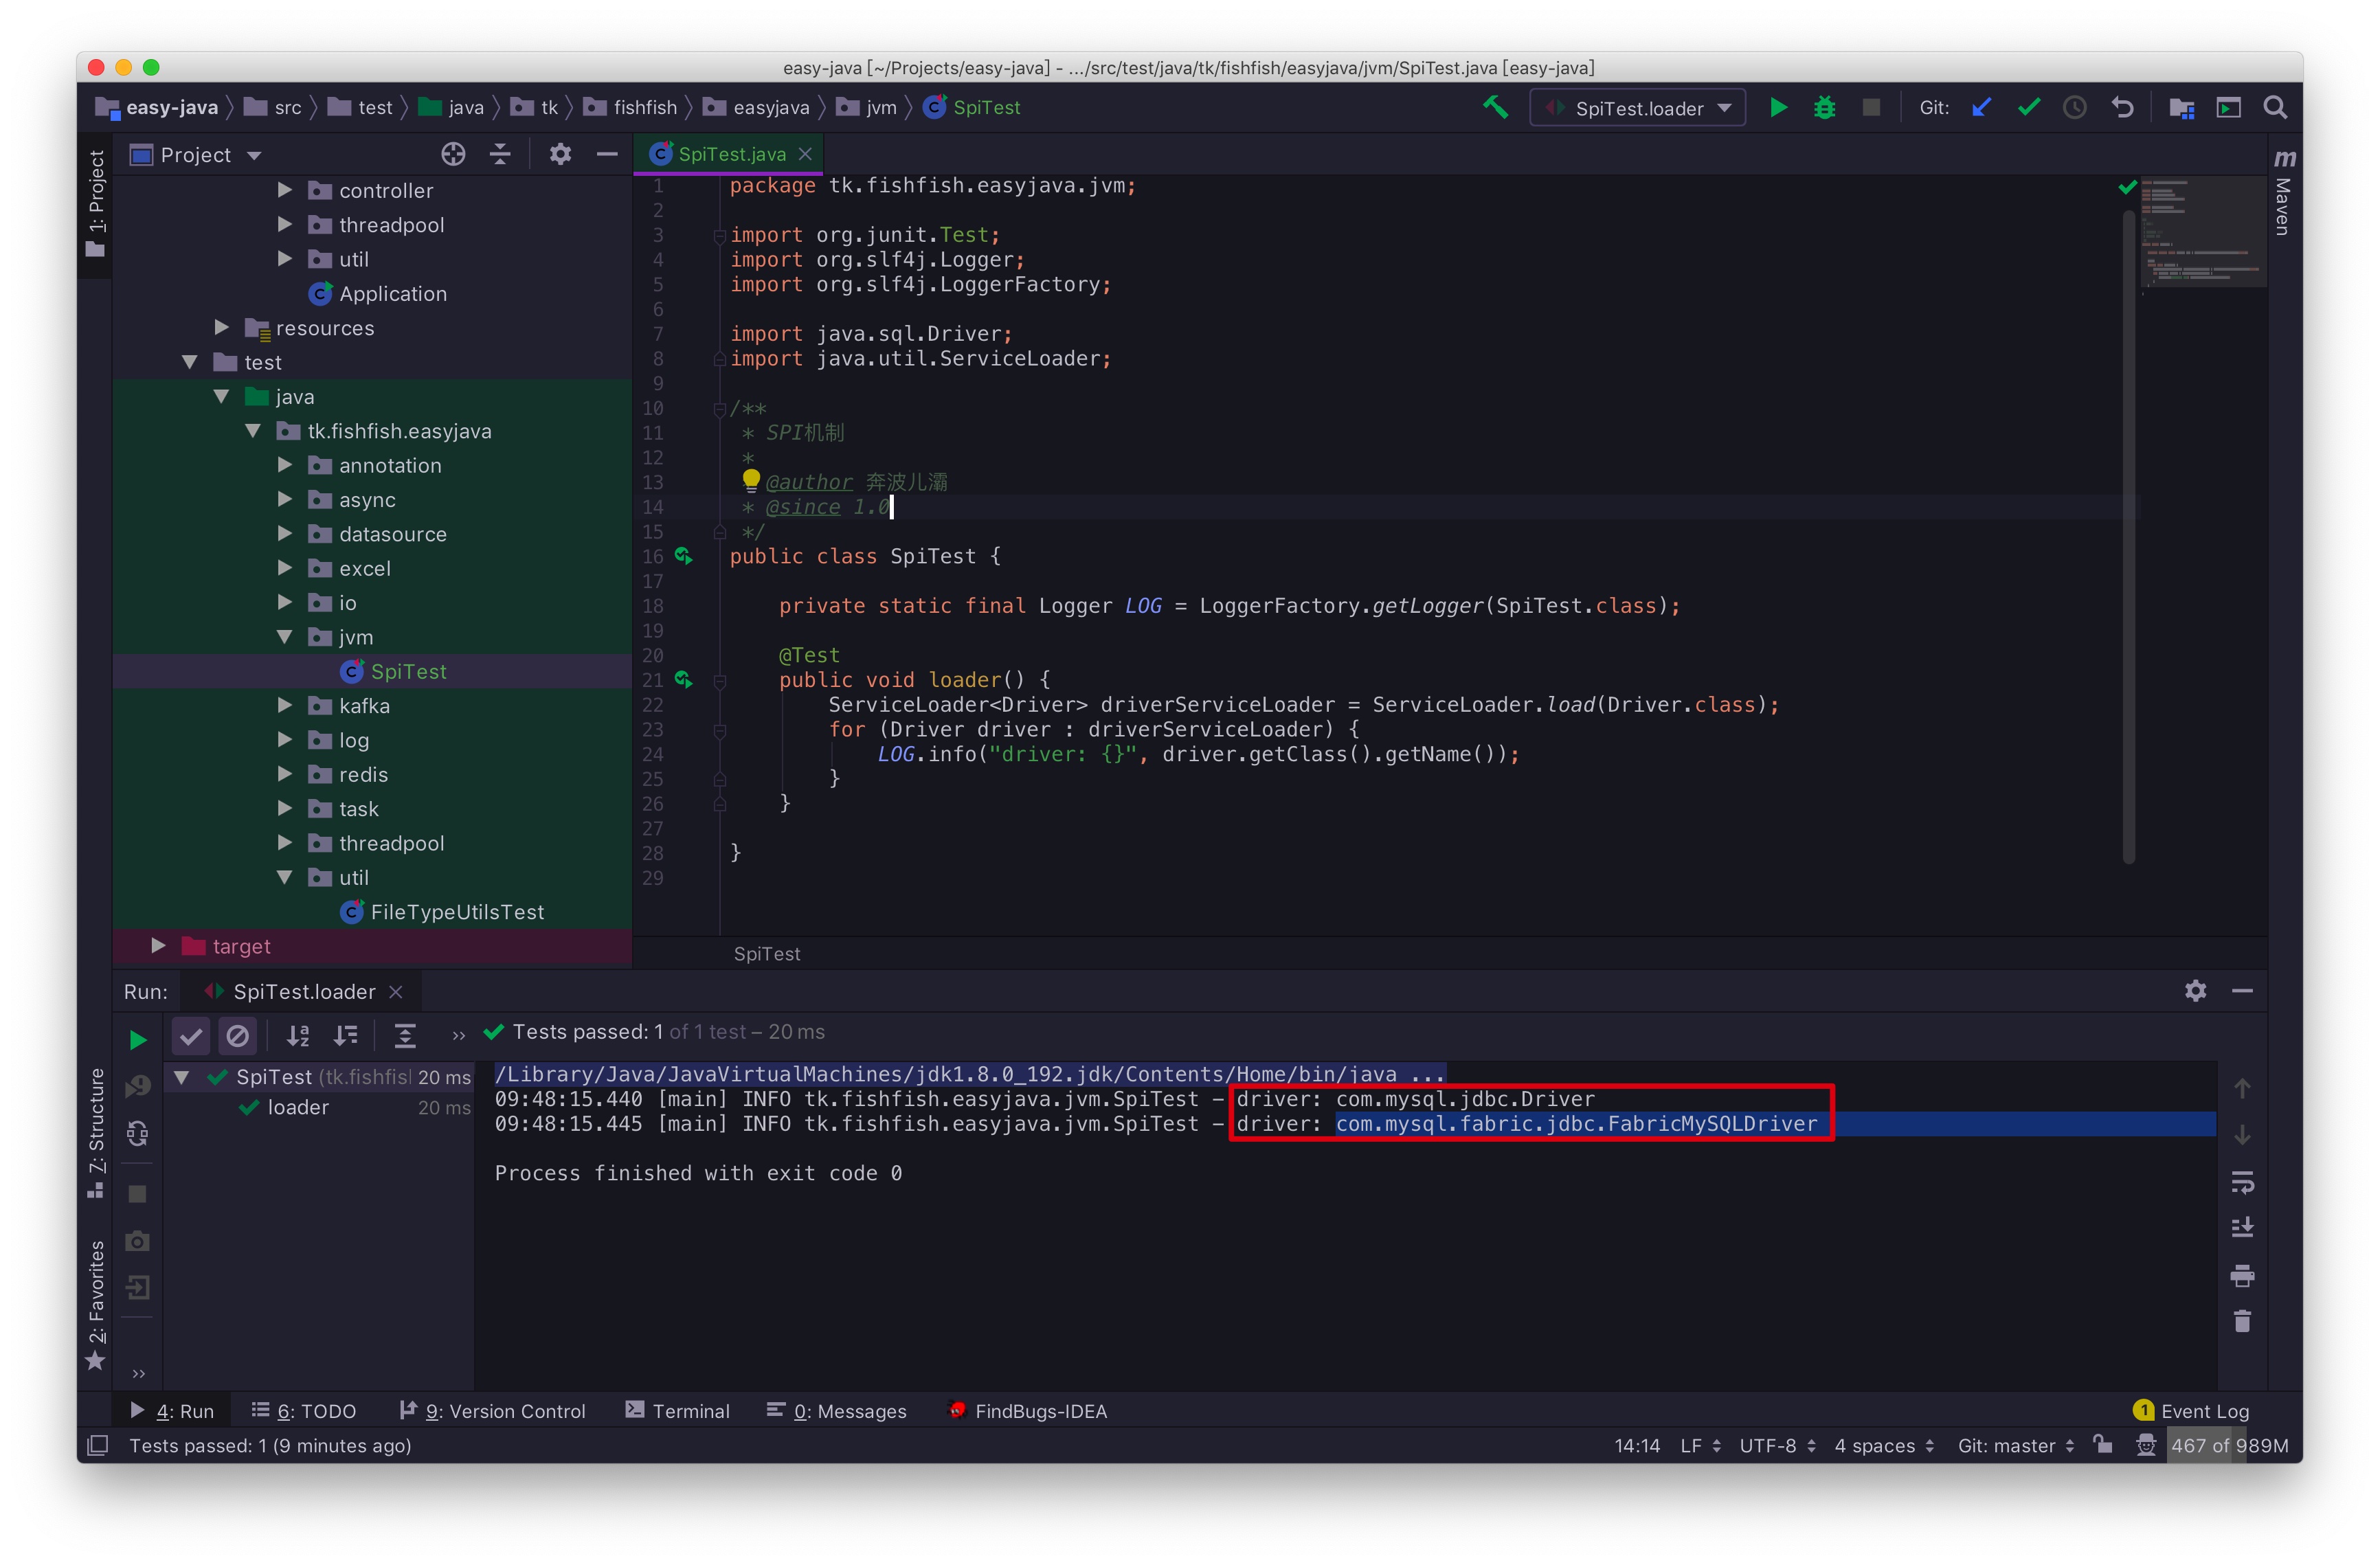The height and width of the screenshot is (1565, 2380).
Task: Click the Build project hammer icon
Action: pos(1495,108)
